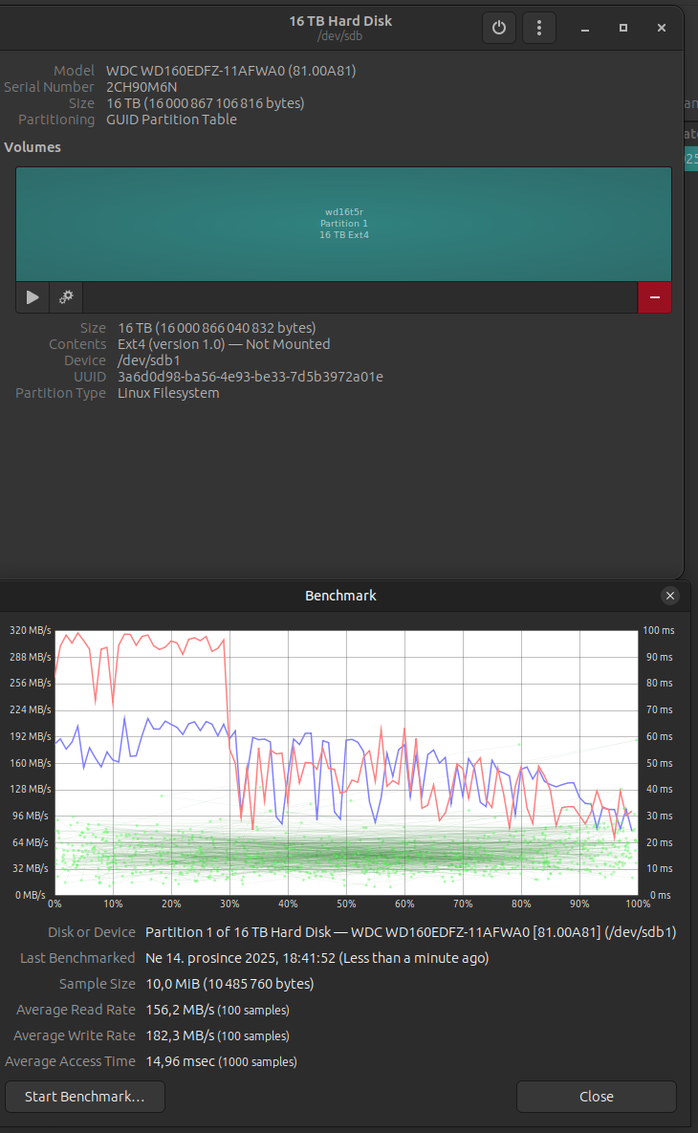Viewport: 698px width, 1133px height.
Task: Click the serial number 2CH90M6N
Action: [142, 87]
